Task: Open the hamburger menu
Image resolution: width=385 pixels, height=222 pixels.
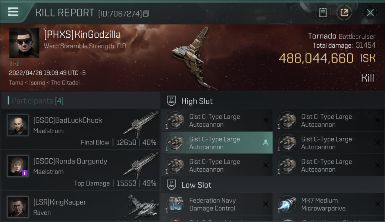Action: tap(13, 12)
